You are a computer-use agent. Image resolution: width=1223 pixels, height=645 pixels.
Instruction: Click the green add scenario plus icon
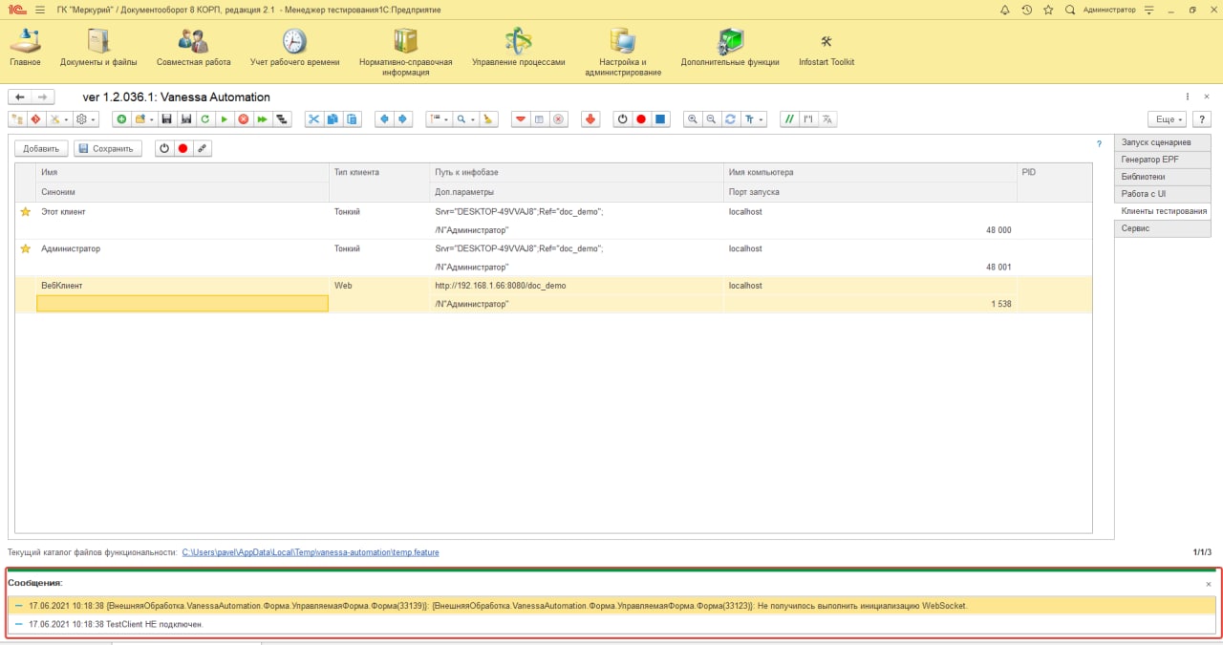coord(121,119)
